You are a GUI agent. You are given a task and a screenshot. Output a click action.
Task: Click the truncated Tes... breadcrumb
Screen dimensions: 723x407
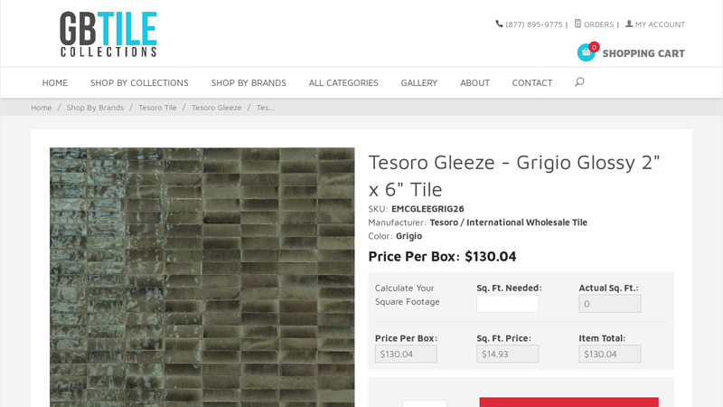[x=266, y=108]
